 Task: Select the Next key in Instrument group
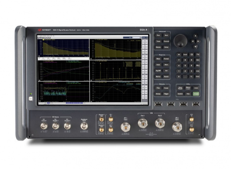166,35
